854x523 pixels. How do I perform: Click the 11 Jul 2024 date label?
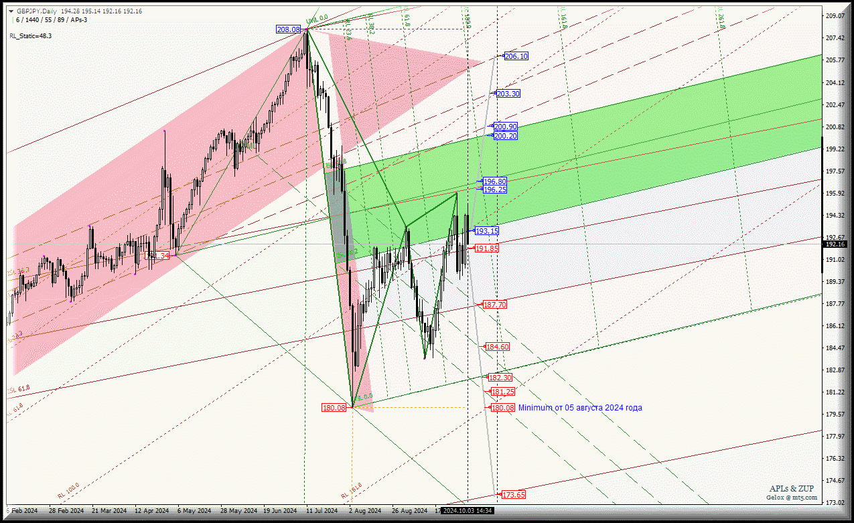[x=322, y=510]
